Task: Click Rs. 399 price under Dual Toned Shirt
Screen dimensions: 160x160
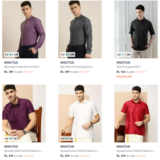Action: [x=9, y=72]
